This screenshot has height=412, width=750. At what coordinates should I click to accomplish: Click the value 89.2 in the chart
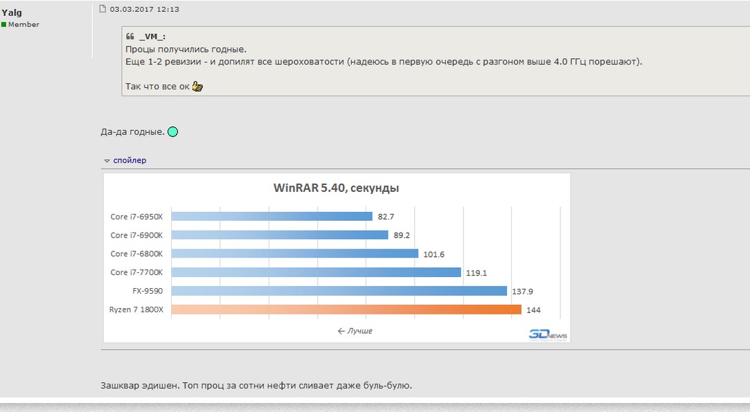(x=401, y=235)
